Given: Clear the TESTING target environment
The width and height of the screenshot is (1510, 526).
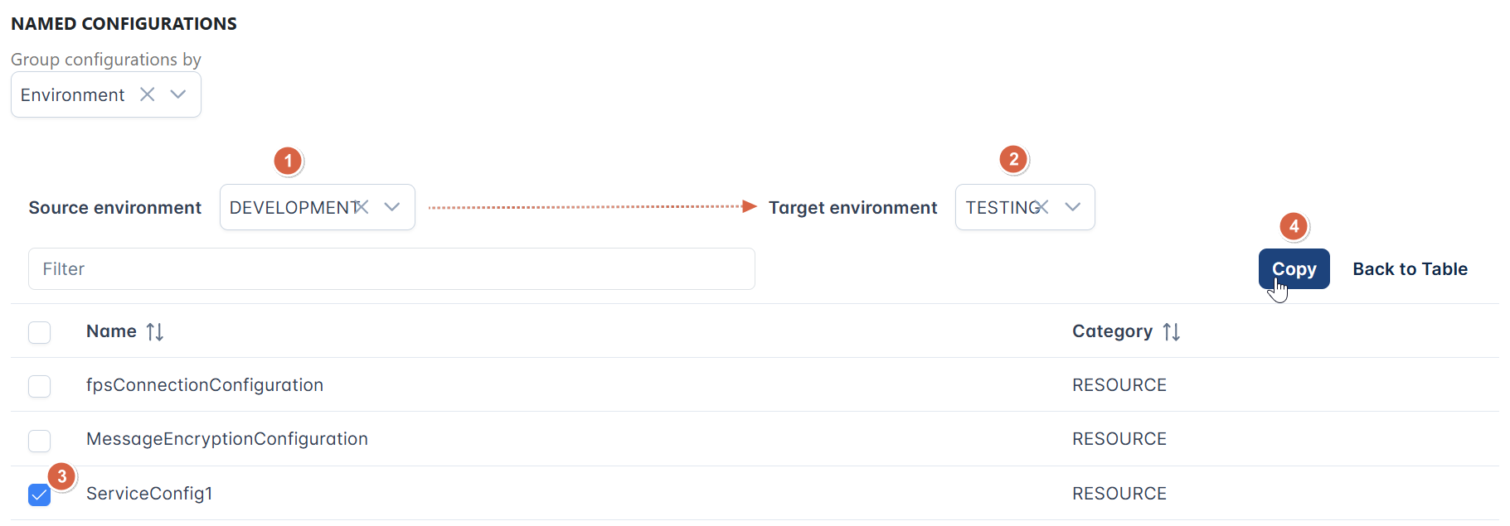Looking at the screenshot, I should (1041, 207).
